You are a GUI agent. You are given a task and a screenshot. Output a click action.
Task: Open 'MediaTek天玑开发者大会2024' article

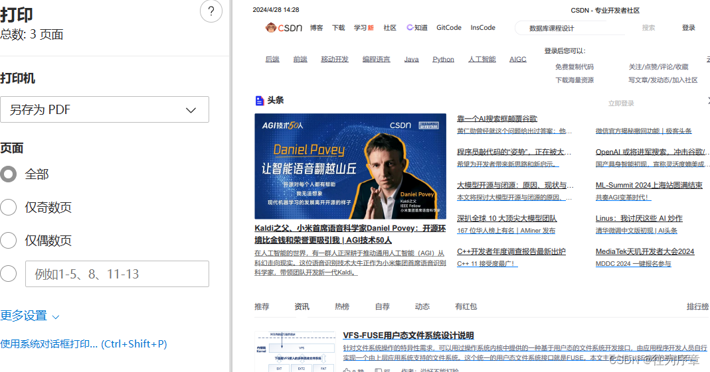645,251
